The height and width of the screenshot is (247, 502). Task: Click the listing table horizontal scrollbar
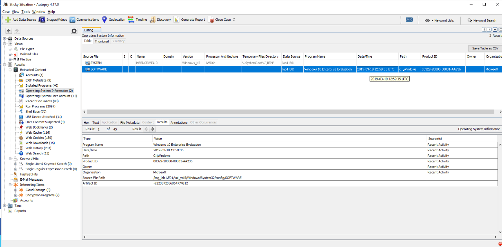pyautogui.click(x=290, y=112)
